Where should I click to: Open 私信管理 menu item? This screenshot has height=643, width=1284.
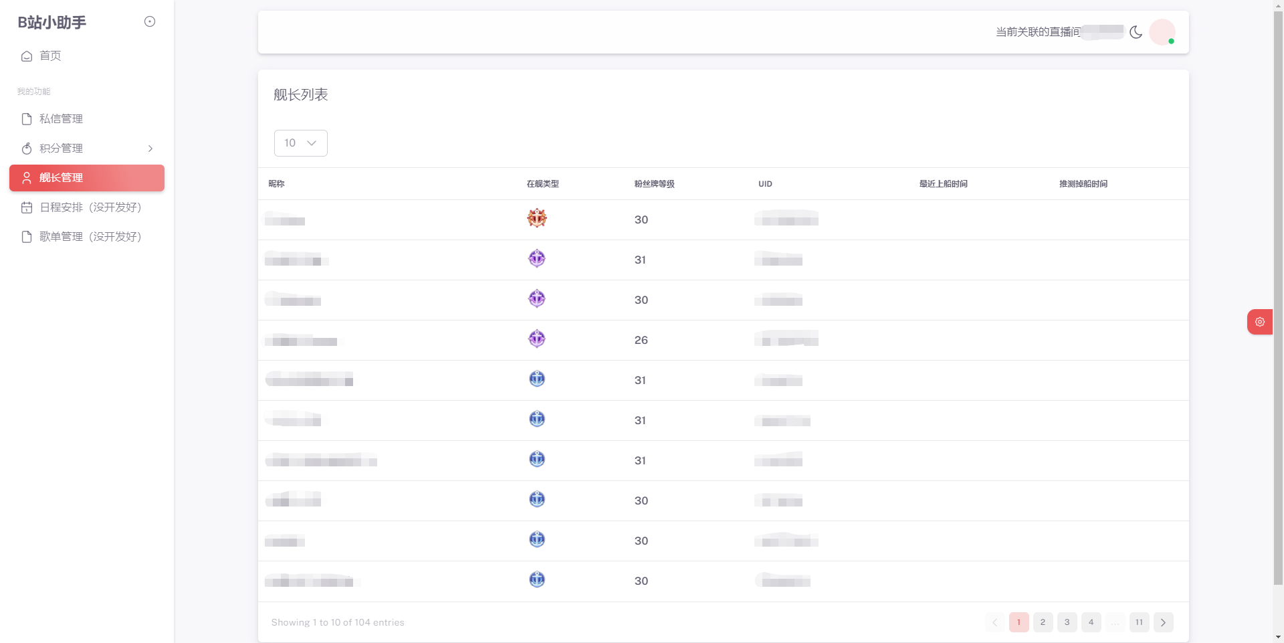pyautogui.click(x=61, y=119)
